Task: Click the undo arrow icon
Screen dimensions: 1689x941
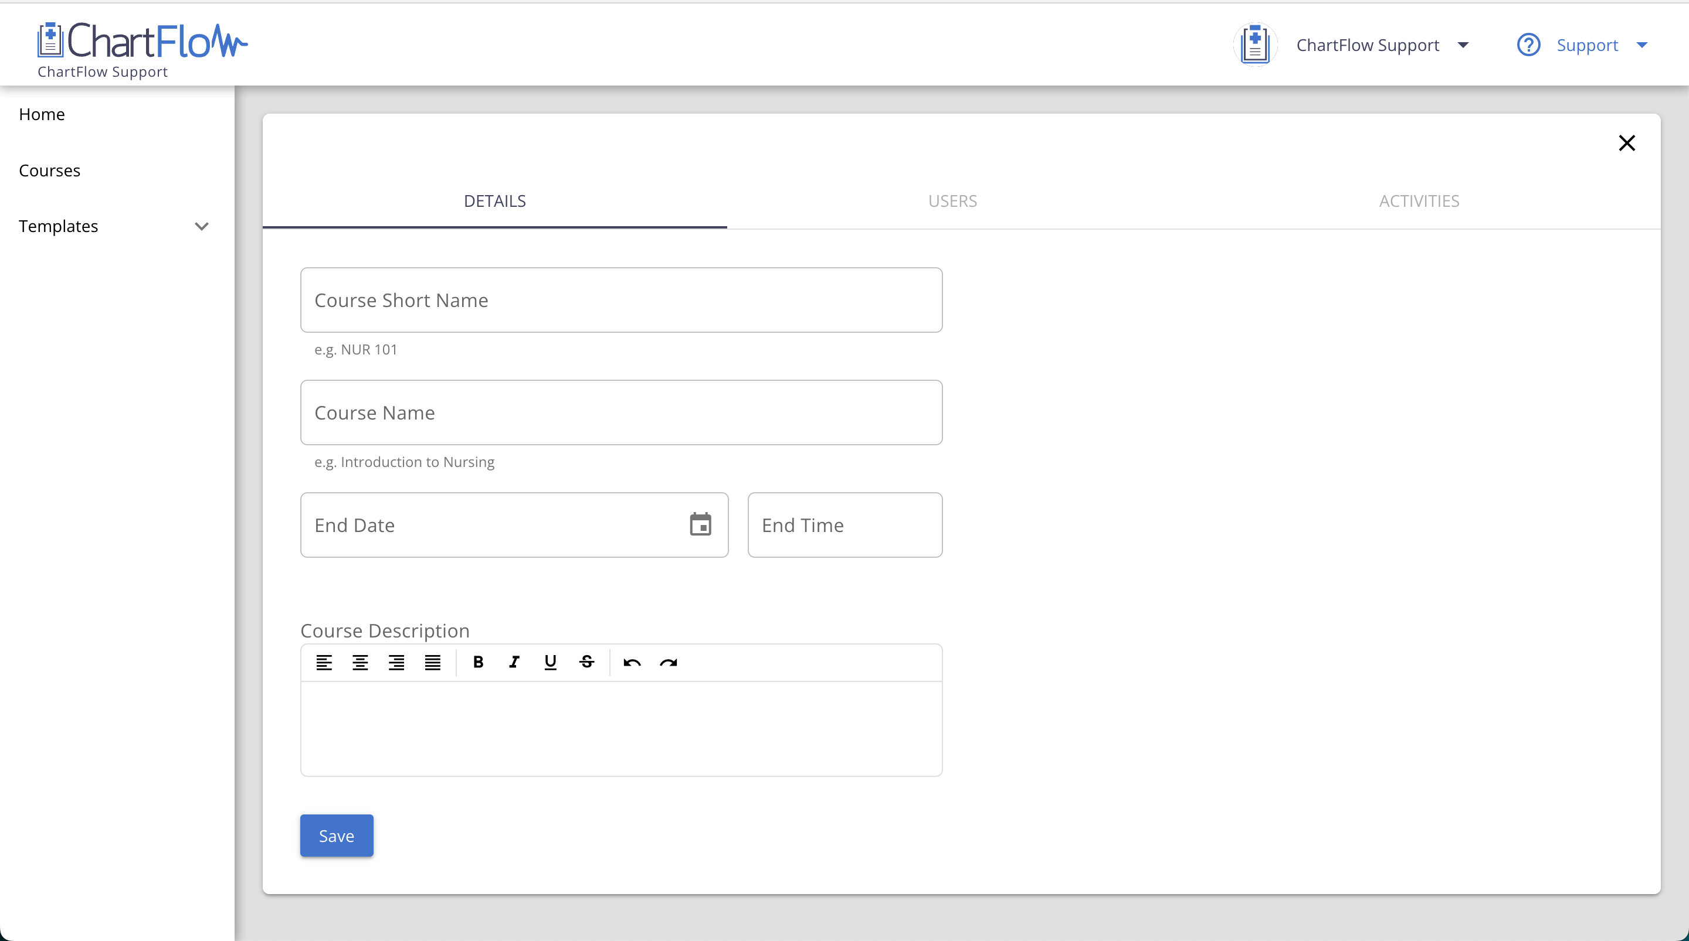Action: point(632,663)
